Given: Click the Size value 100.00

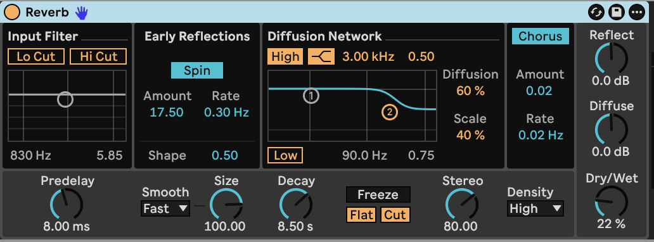Looking at the screenshot, I should click(225, 227).
